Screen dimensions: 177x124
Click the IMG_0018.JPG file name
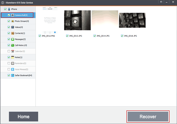[130, 36]
